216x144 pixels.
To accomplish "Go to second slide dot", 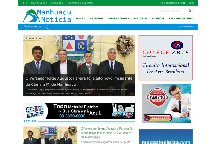I will coord(30,39).
